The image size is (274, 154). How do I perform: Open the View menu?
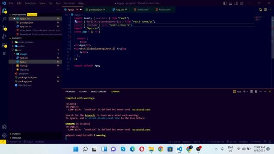pyautogui.click(x=42, y=3)
